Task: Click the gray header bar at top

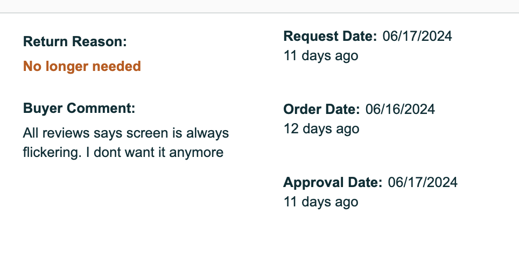Action: 259,6
